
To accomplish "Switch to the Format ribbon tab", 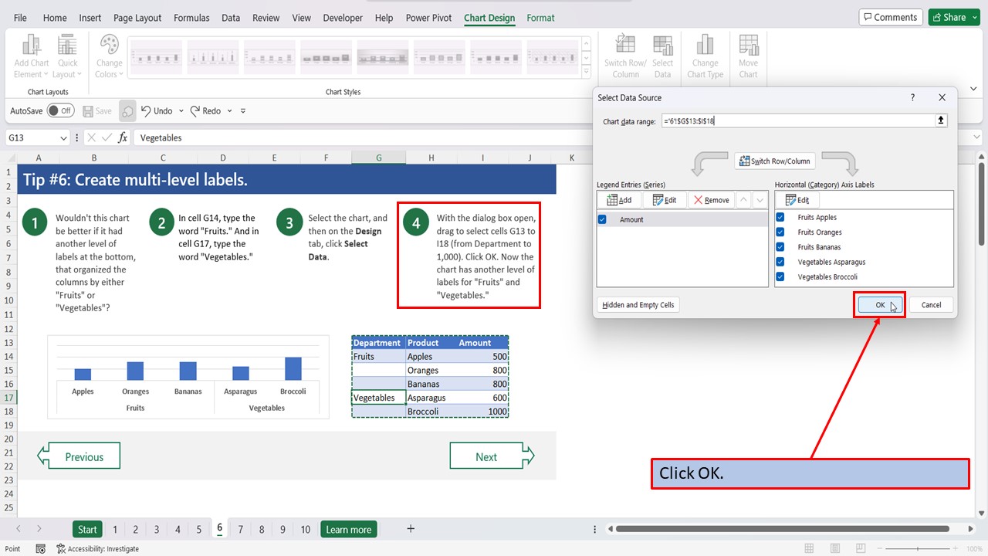I will (x=540, y=18).
